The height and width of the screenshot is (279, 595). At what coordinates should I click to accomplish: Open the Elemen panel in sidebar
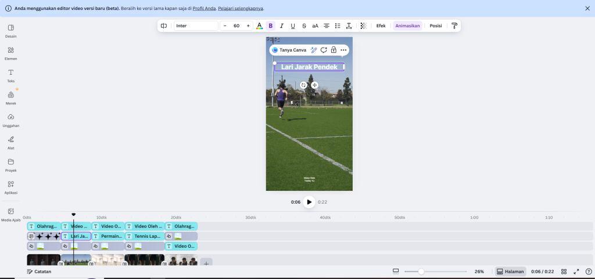pos(10,53)
